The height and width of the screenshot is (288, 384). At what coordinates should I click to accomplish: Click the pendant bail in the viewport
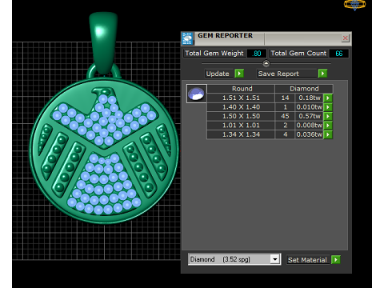103,42
